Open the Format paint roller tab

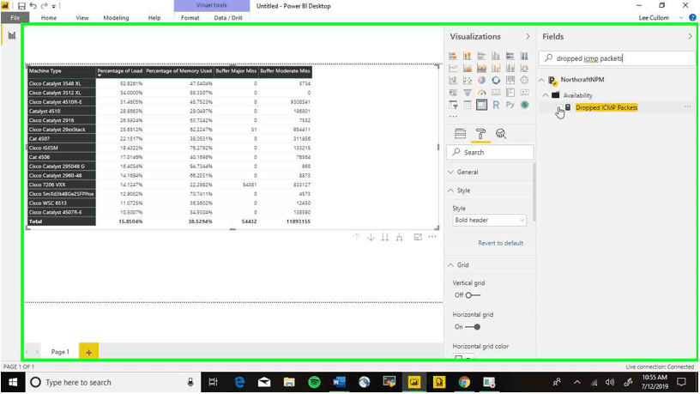tap(480, 134)
